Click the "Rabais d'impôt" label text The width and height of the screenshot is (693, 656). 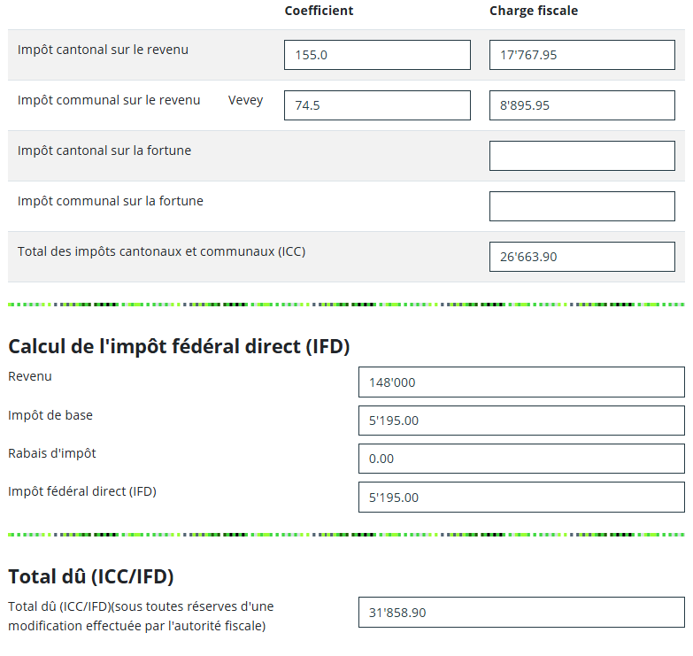pyautogui.click(x=52, y=453)
